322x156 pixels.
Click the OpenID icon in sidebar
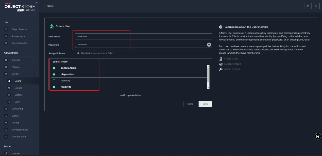9,95
